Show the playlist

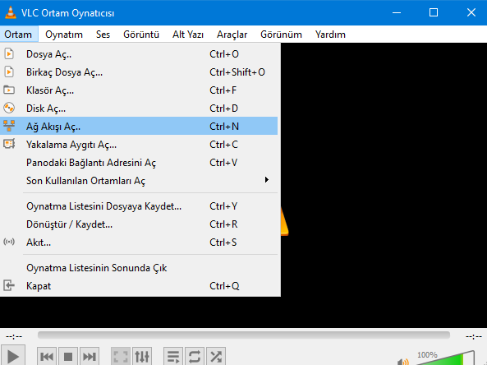[x=173, y=356]
